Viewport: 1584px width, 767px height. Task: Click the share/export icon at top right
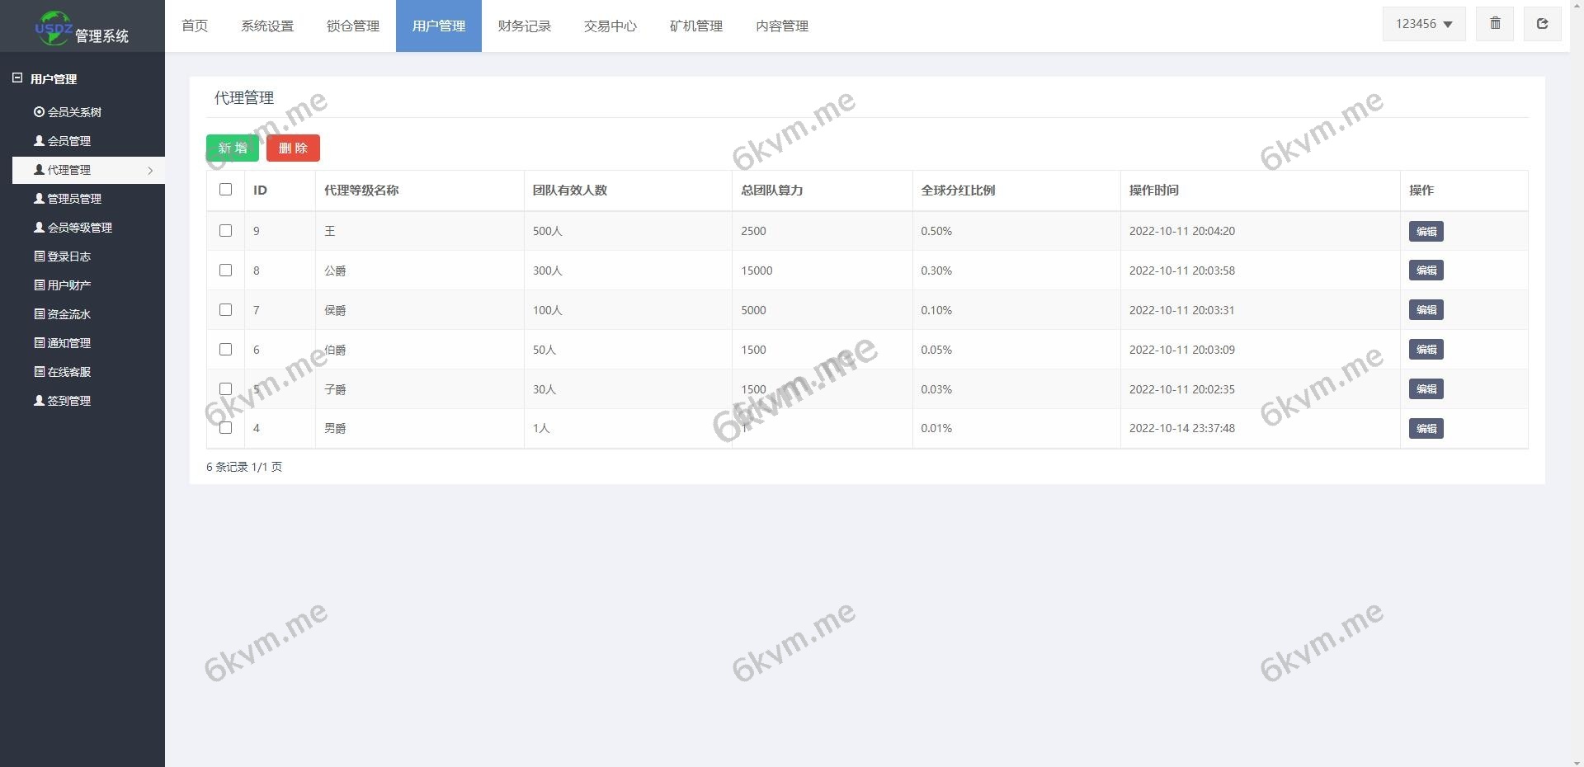(1542, 23)
